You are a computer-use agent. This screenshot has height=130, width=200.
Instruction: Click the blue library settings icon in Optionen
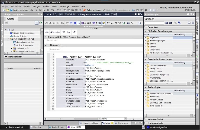pyautogui.click(x=179, y=23)
